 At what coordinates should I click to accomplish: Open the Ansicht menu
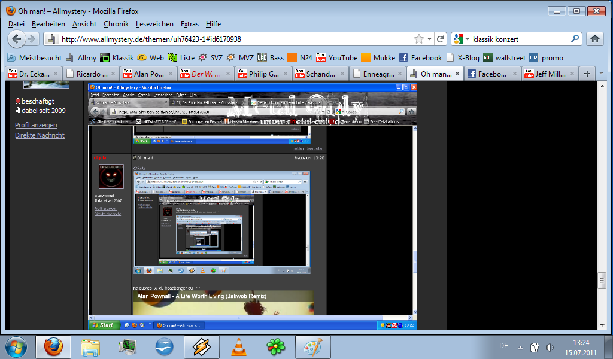coord(84,24)
